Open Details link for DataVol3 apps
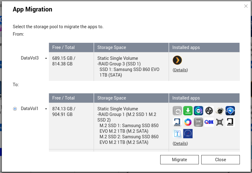This screenshot has height=173, width=252. (180, 70)
